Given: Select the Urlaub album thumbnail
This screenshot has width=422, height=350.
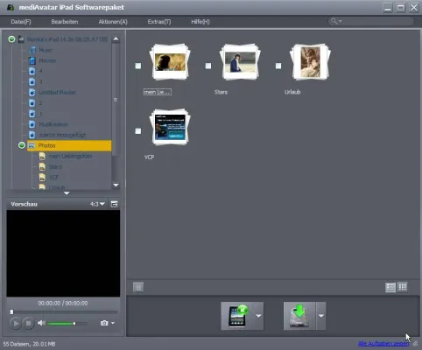Looking at the screenshot, I should pyautogui.click(x=310, y=62).
